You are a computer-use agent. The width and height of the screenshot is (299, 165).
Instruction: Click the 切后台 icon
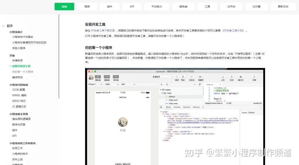(192, 76)
